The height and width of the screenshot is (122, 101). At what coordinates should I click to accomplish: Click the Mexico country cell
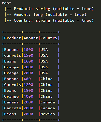coord(48,114)
